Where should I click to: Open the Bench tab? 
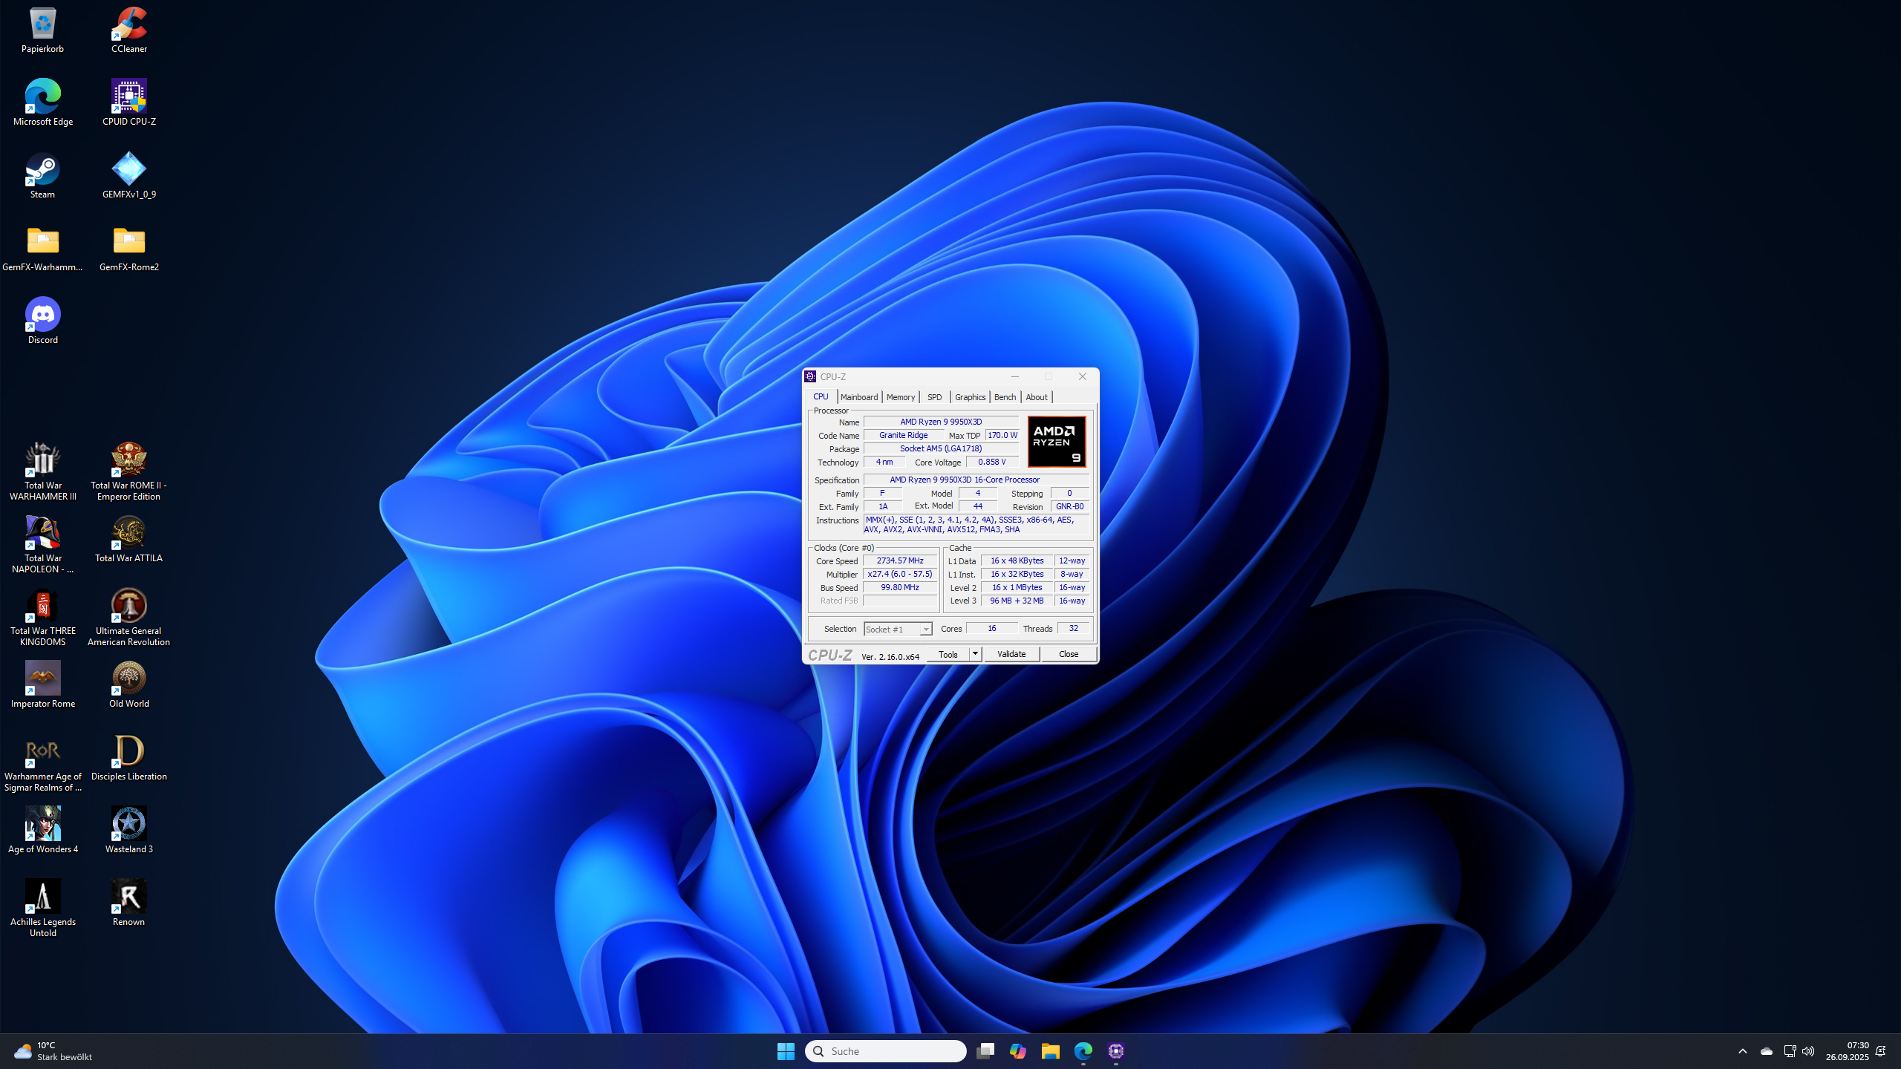coord(1005,397)
